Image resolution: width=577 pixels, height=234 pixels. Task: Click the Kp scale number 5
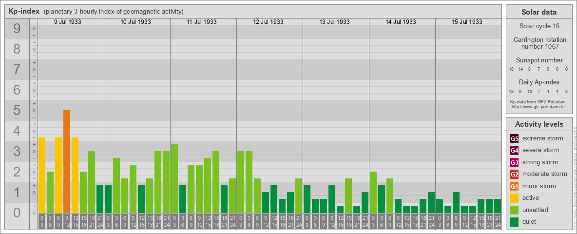(17, 110)
